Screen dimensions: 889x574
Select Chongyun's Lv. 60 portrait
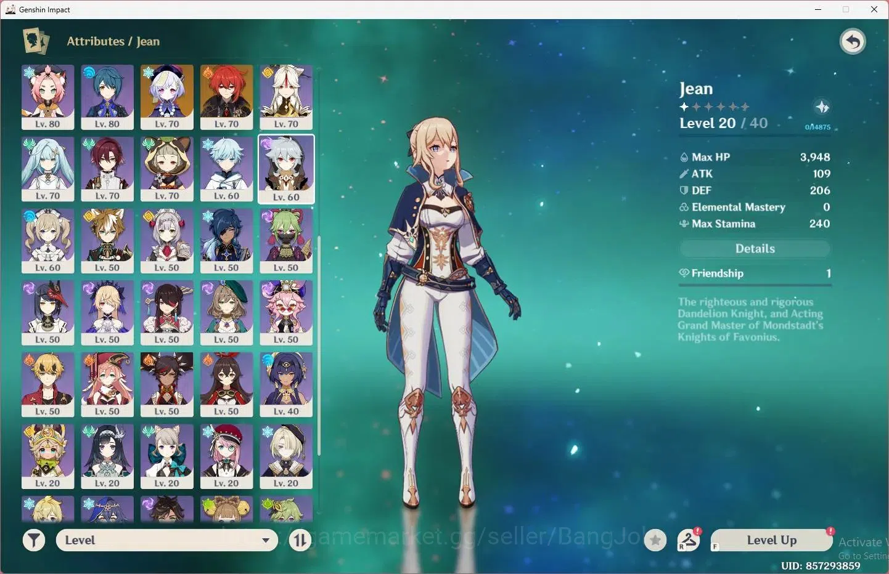pyautogui.click(x=226, y=169)
